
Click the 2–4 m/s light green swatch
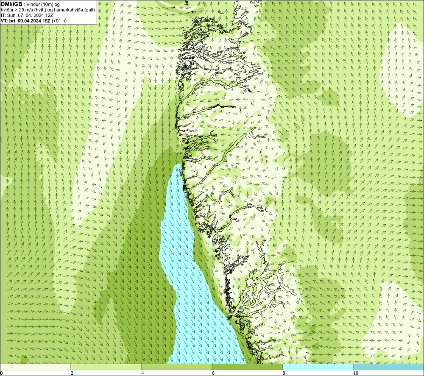(x=106, y=367)
